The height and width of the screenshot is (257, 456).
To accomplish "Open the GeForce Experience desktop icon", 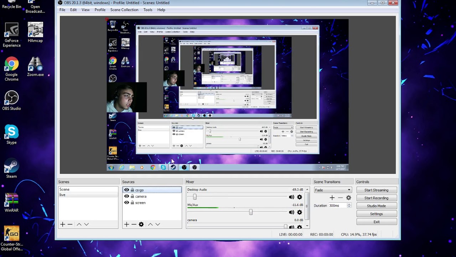I will click(x=11, y=35).
